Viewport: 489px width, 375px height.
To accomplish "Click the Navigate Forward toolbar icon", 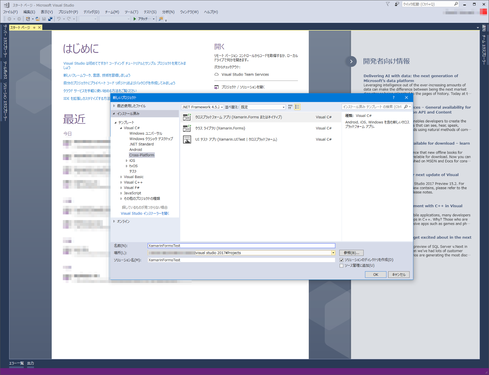I will pos(19,19).
